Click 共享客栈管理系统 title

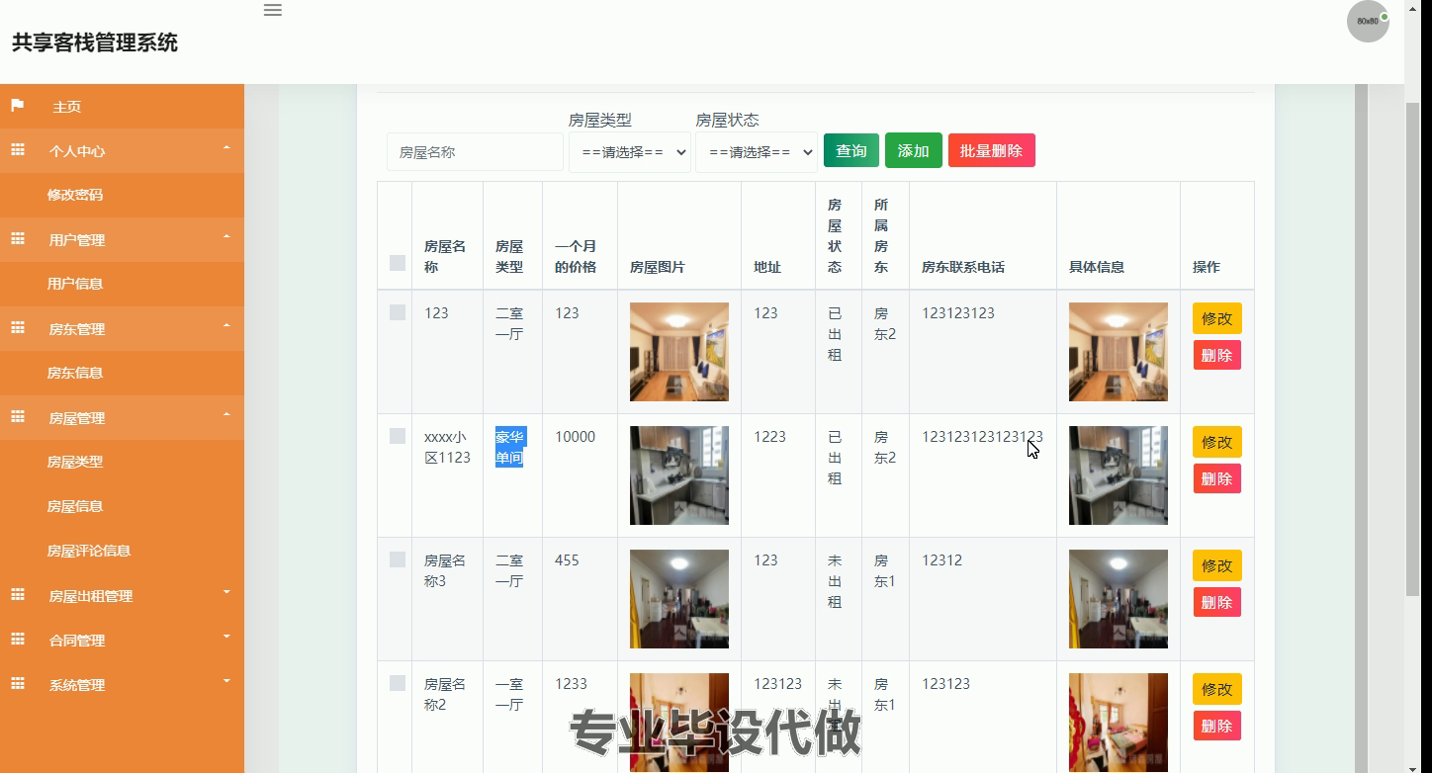coord(95,43)
